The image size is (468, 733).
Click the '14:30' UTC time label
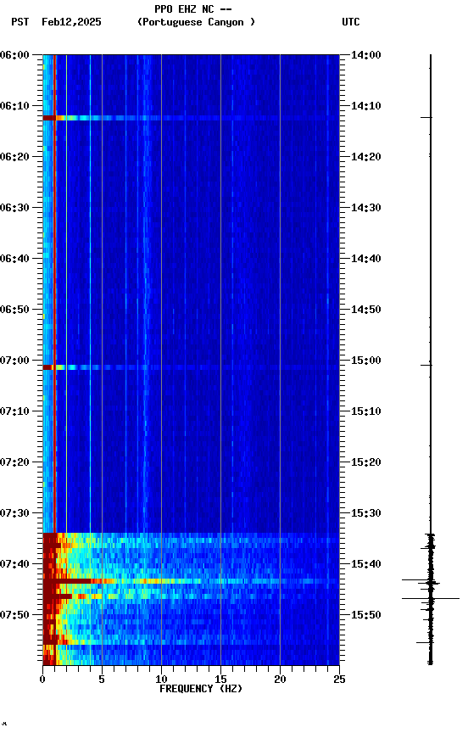[366, 208]
